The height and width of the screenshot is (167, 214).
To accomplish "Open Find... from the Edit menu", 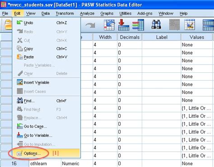I will 47,101.
